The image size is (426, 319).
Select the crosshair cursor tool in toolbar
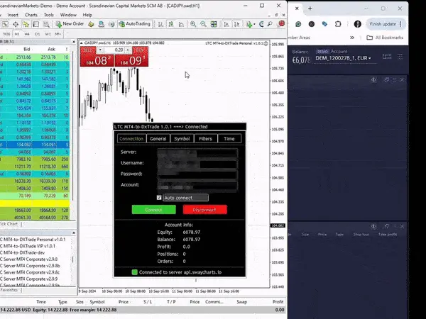(x=16, y=24)
